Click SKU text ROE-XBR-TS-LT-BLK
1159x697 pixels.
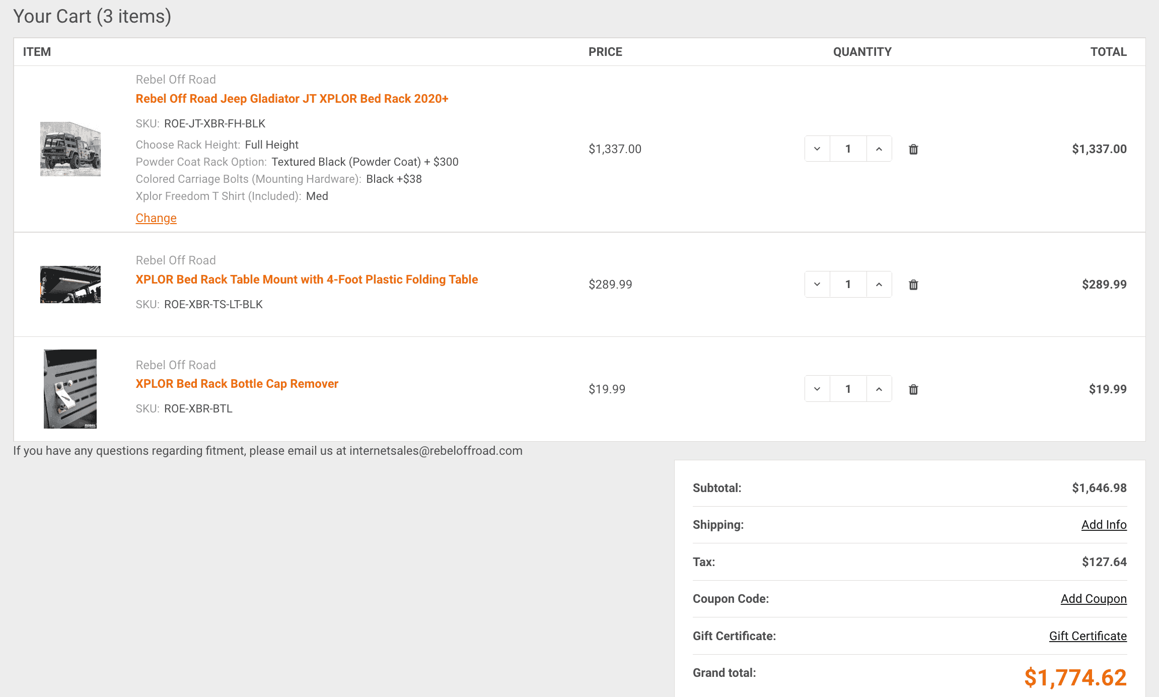[213, 305]
